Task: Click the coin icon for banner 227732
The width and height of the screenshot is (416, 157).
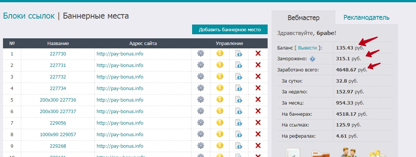Action: click(220, 76)
